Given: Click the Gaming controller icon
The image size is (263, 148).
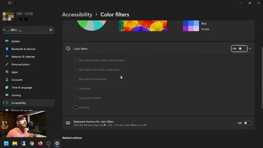Looking at the screenshot, I should [7, 95].
